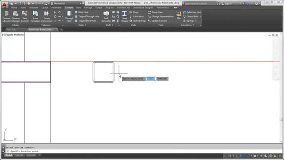Screen dimensions: 284x160
Task: Switch to the View ribbon tab
Action: (78, 8)
